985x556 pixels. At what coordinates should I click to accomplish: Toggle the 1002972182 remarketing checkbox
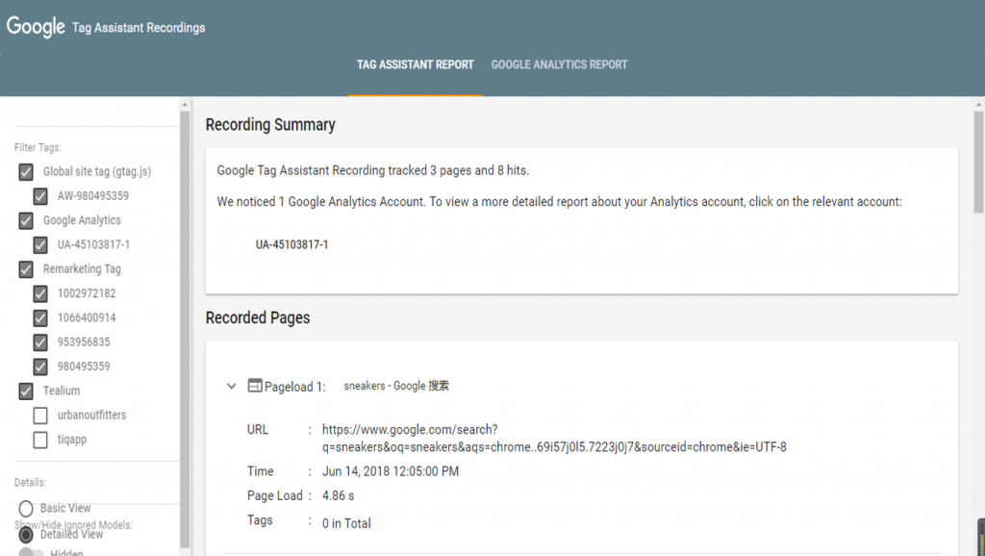(40, 293)
